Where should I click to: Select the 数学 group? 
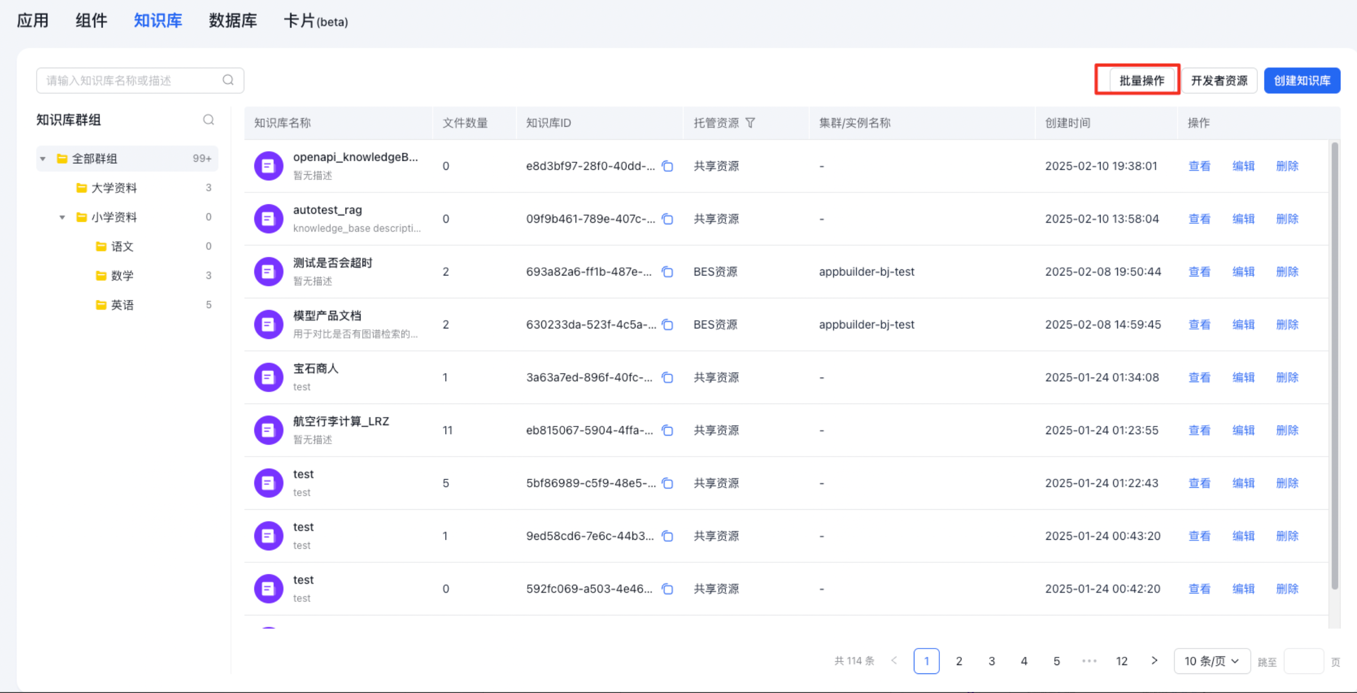127,275
